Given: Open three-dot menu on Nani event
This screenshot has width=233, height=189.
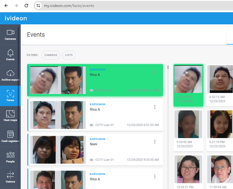Looking at the screenshot, I should (x=155, y=142).
